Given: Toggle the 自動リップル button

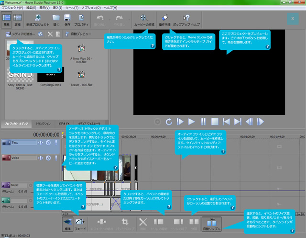Looking at the screenshot, I should coord(211,224).
